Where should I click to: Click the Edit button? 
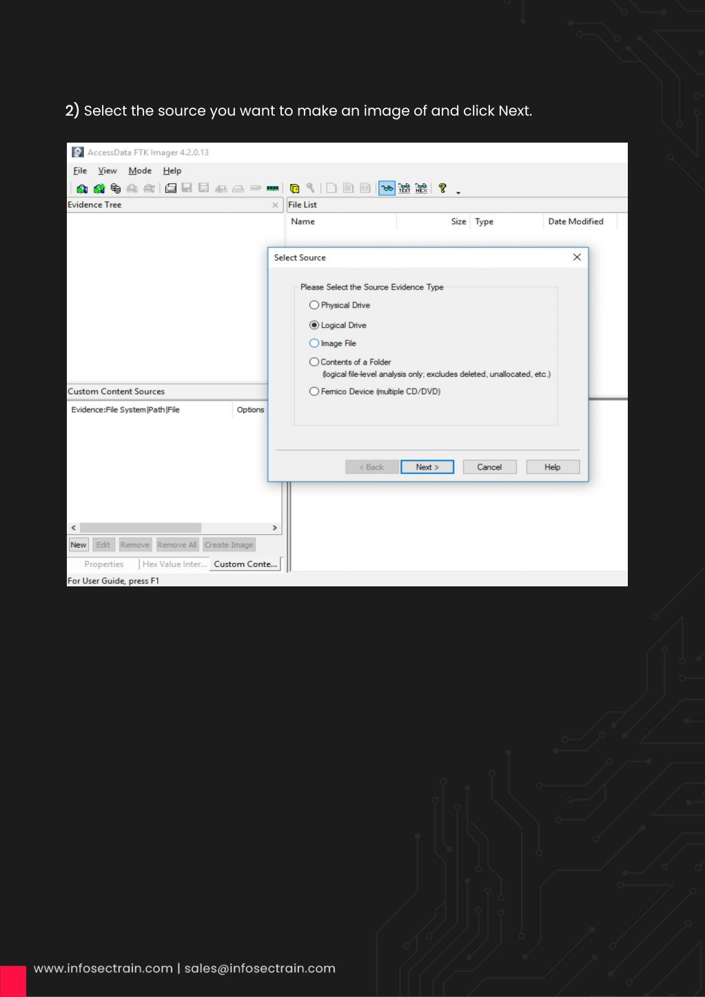pos(103,545)
